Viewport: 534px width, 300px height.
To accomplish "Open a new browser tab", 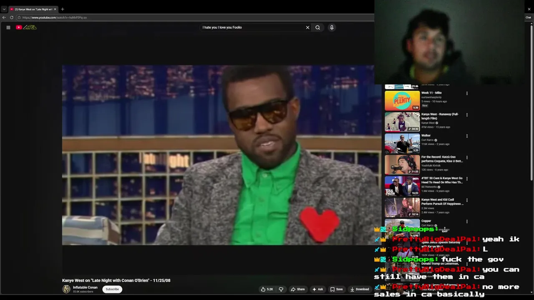I will point(63,9).
